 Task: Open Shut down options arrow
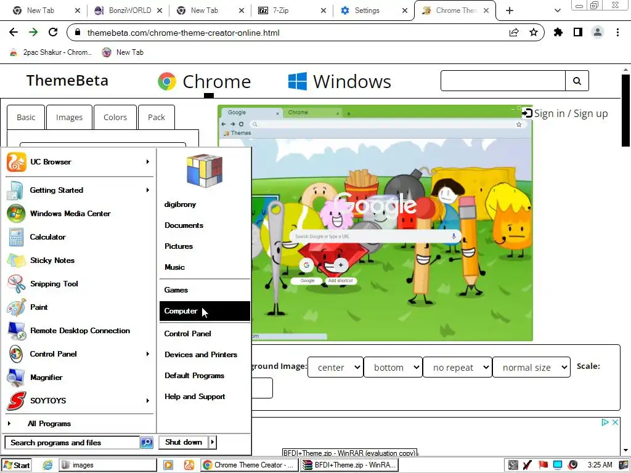[x=213, y=442]
